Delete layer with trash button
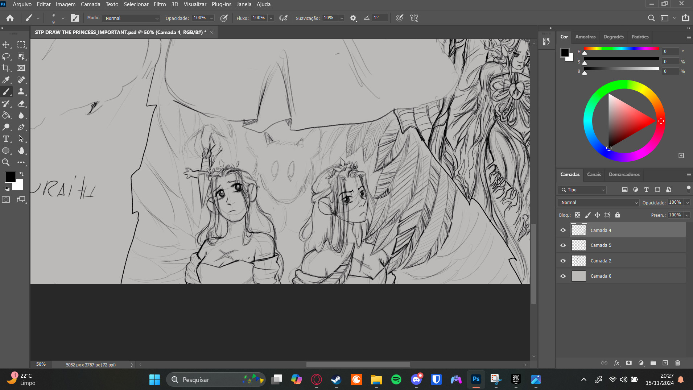The width and height of the screenshot is (693, 390). 677,363
